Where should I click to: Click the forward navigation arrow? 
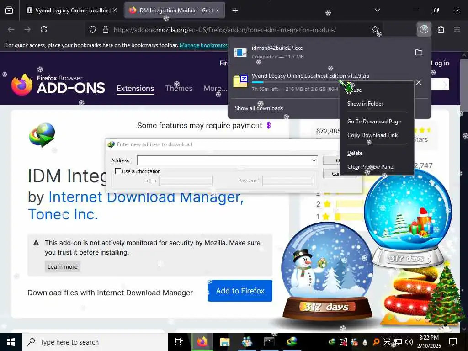click(27, 29)
